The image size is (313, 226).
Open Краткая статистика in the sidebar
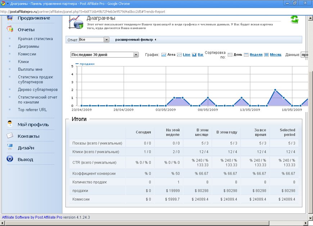(35, 39)
